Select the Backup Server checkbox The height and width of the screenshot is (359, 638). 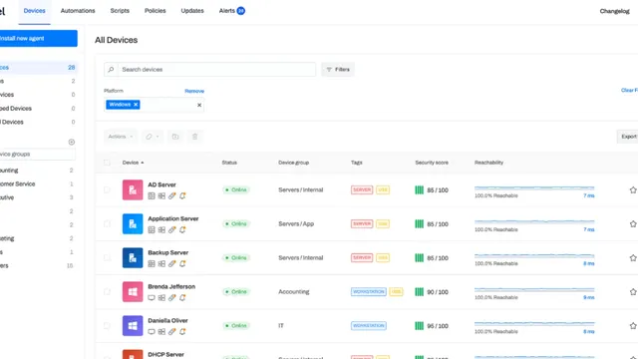tap(107, 257)
